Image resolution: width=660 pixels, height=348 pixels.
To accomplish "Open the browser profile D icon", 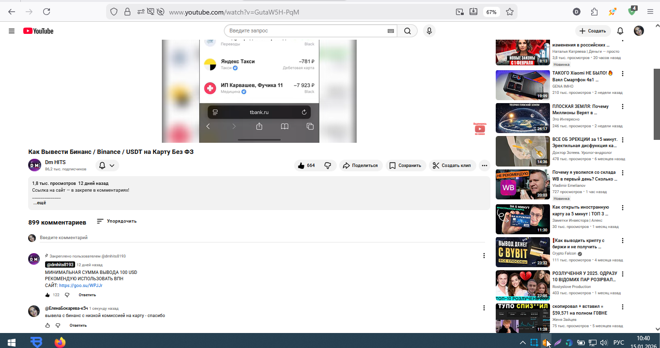I will [x=577, y=12].
